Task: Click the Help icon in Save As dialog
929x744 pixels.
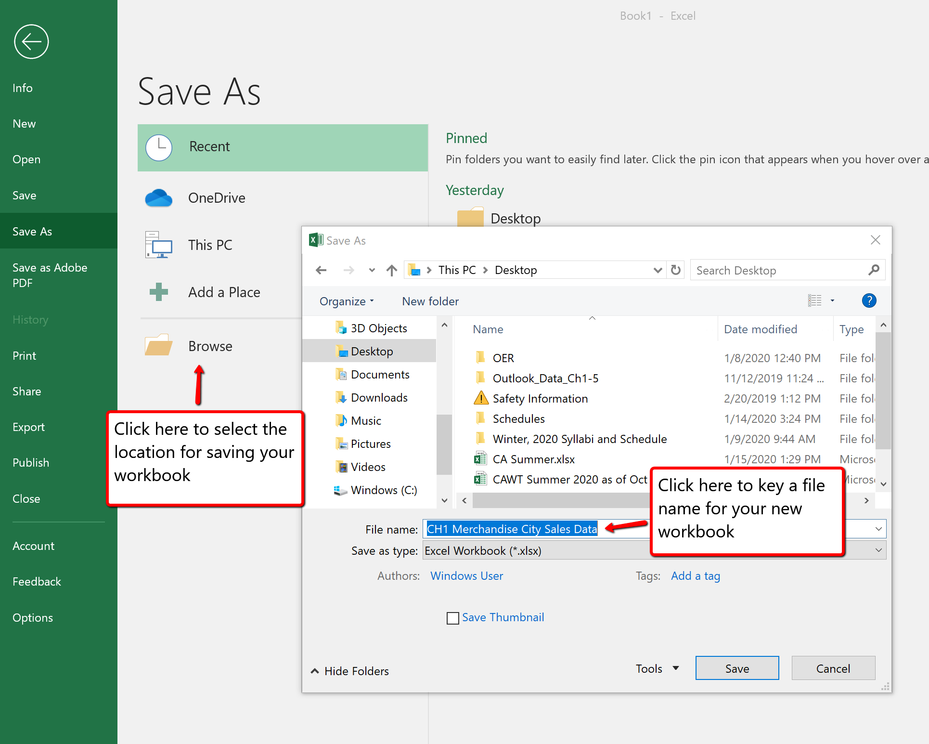Action: click(869, 300)
